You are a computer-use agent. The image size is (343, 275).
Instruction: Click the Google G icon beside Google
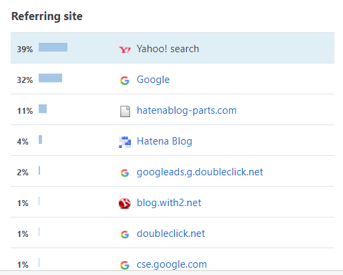(125, 80)
